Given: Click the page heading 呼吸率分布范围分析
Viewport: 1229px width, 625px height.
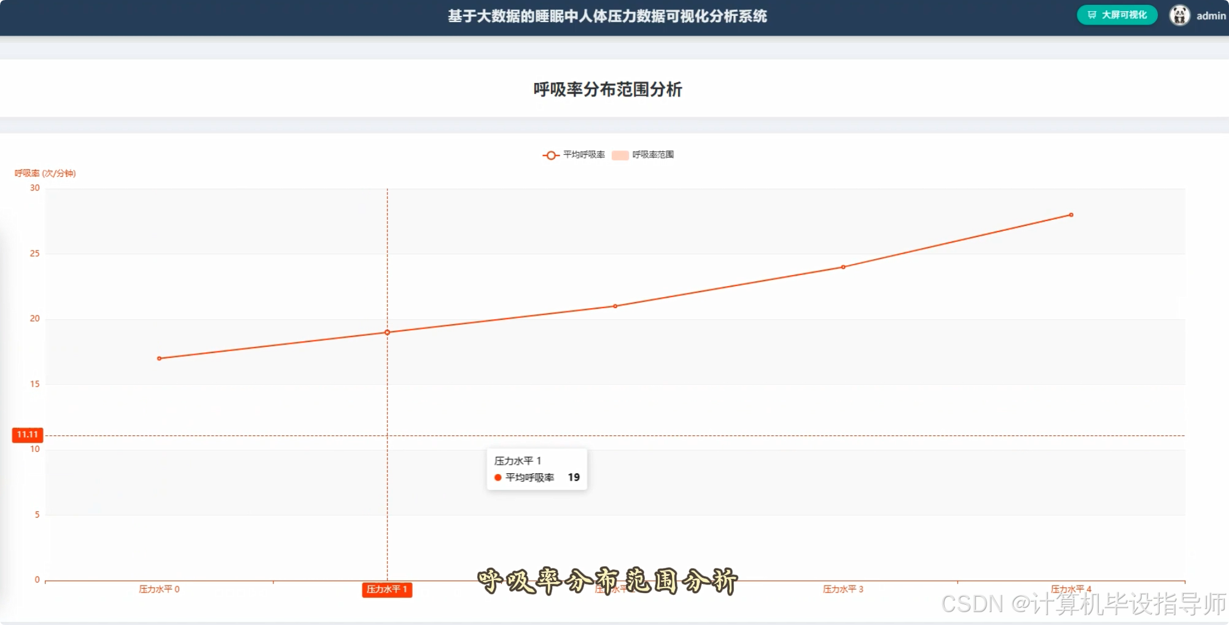Looking at the screenshot, I should click(x=608, y=90).
